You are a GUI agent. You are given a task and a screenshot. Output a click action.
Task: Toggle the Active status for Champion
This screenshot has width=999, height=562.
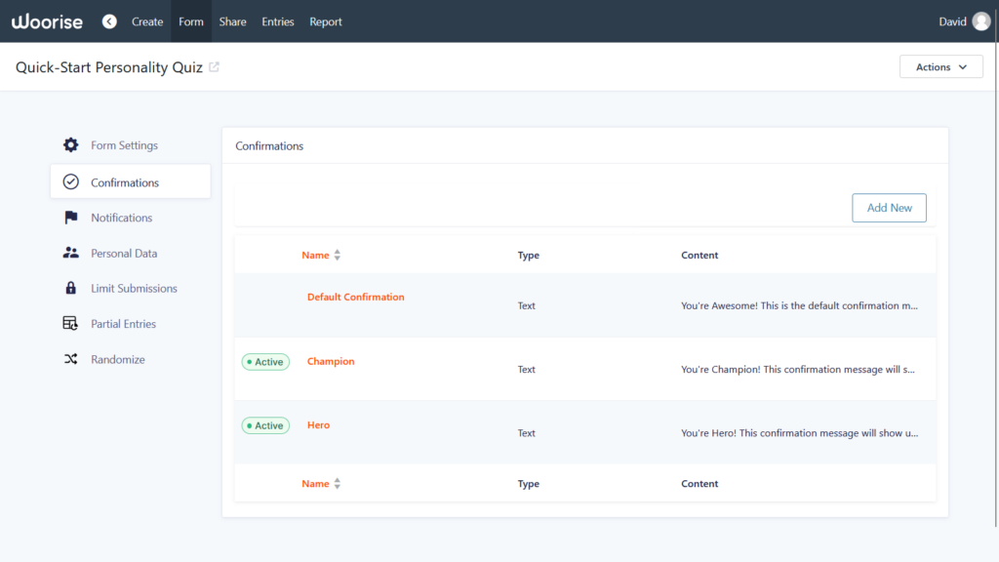coord(265,362)
